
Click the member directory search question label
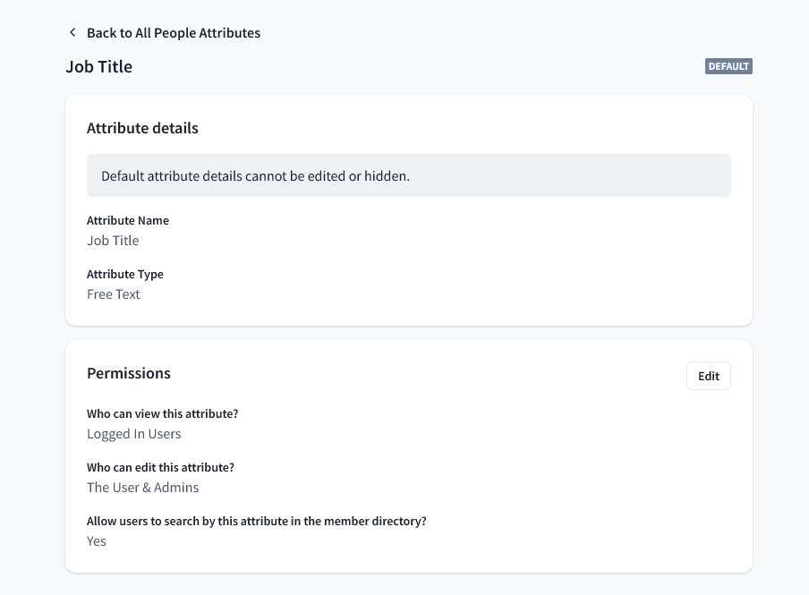pos(257,522)
